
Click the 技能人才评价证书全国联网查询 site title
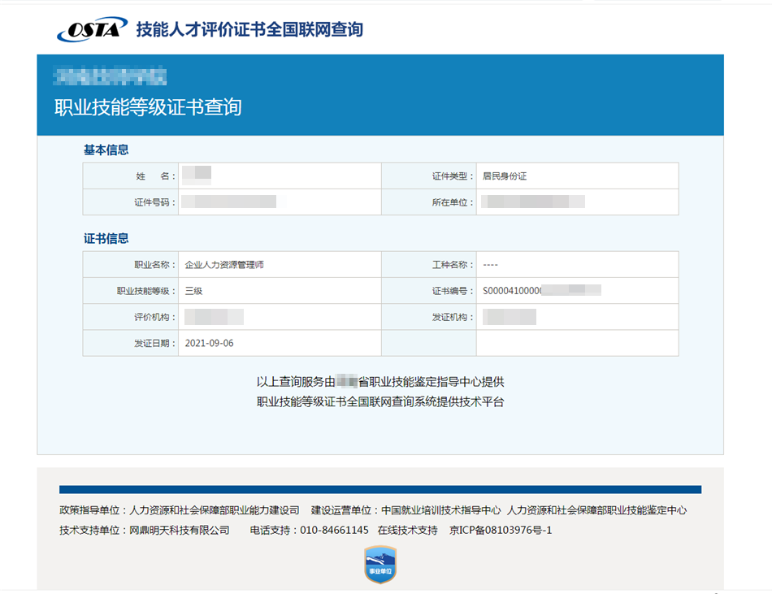click(249, 30)
